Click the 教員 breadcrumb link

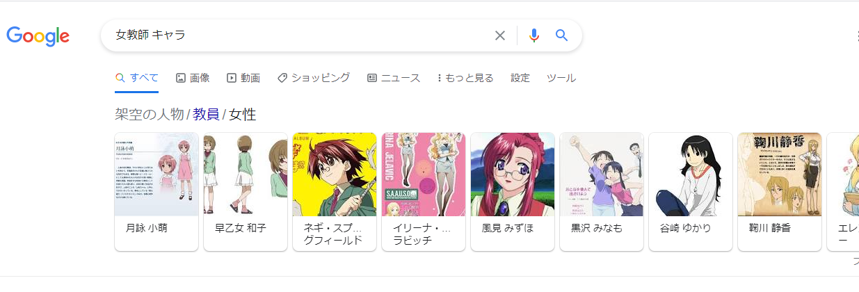pos(206,115)
